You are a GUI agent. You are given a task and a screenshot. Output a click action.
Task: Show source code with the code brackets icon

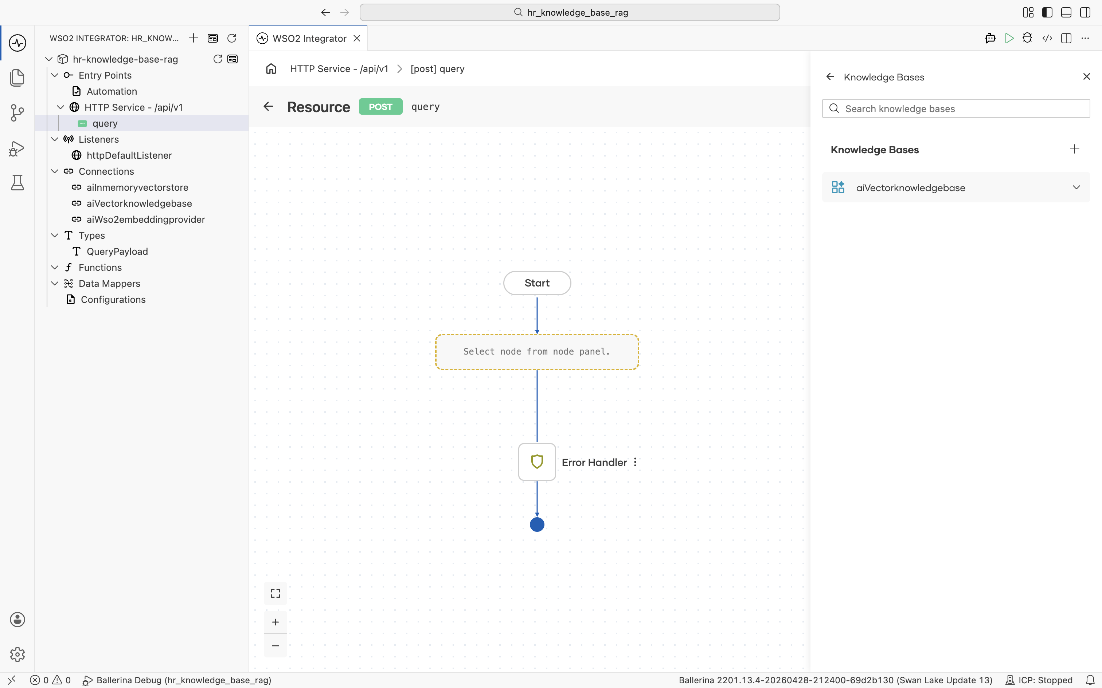pos(1047,38)
